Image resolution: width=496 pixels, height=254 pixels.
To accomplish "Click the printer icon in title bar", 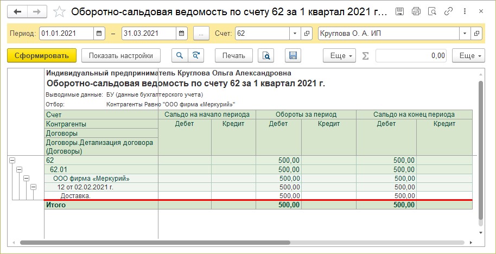I will click(x=416, y=11).
